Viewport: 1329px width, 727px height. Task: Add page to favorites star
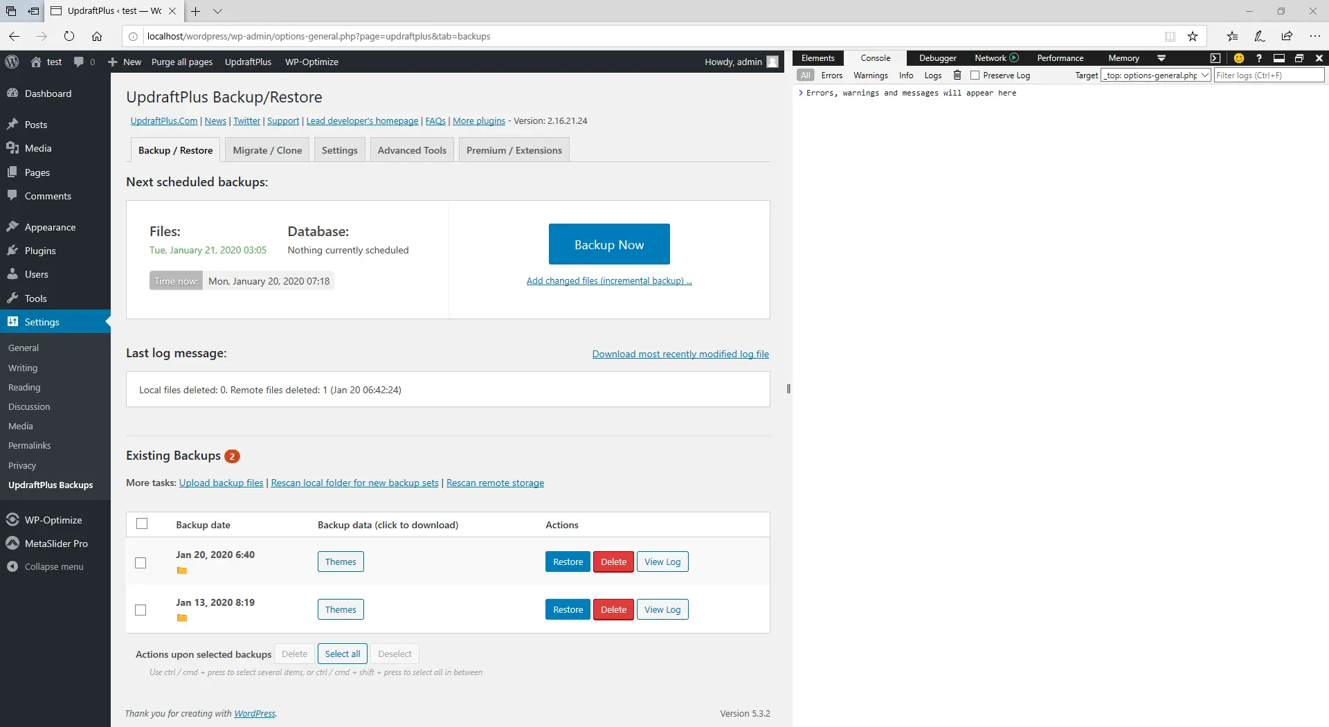pos(1193,36)
